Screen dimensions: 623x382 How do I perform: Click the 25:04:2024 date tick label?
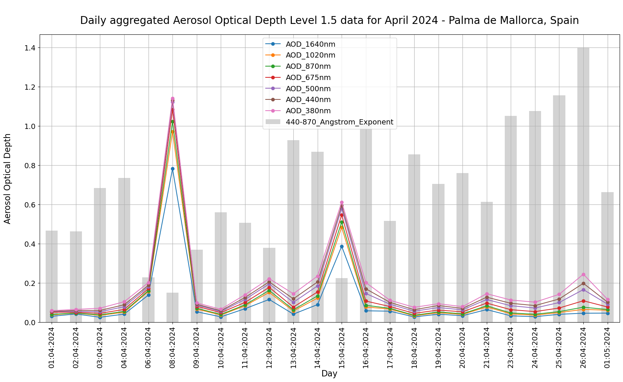pos(559,348)
